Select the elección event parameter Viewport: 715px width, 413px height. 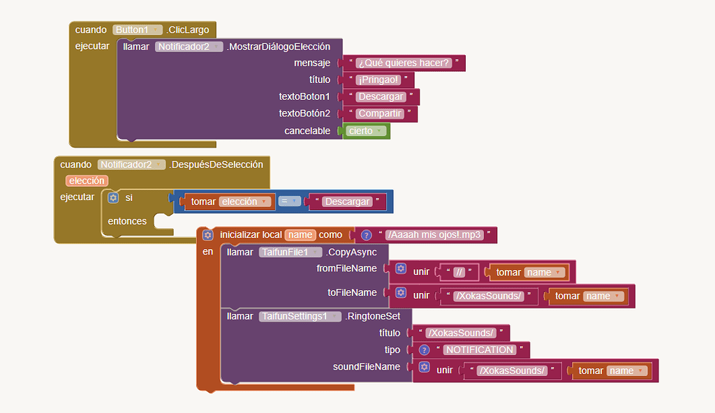click(x=87, y=181)
